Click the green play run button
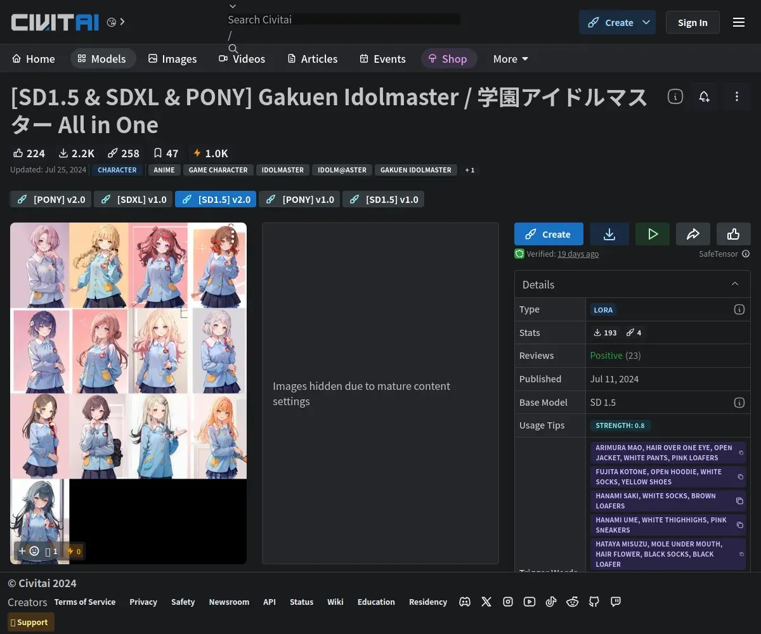The image size is (761, 634). [x=653, y=234]
